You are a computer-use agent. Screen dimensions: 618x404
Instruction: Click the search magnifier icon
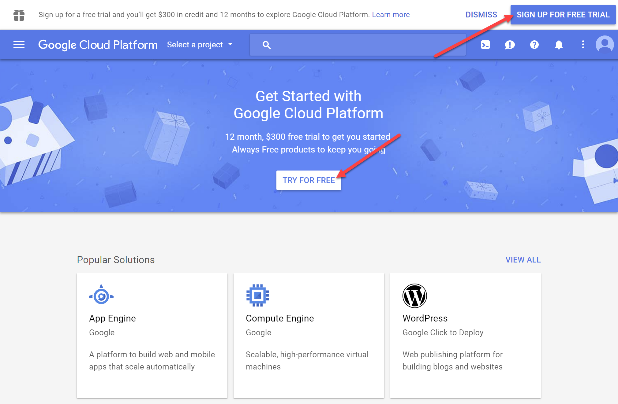click(x=267, y=45)
